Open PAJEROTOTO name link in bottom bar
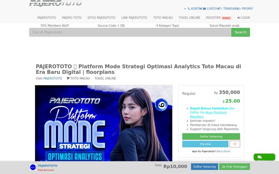279x174 pixels. (48, 165)
